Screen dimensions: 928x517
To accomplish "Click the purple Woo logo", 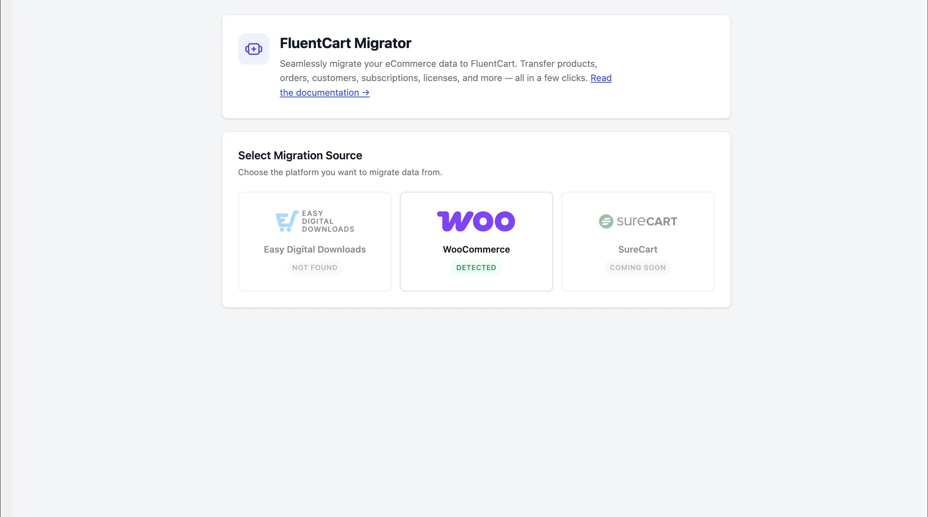I will [x=476, y=221].
